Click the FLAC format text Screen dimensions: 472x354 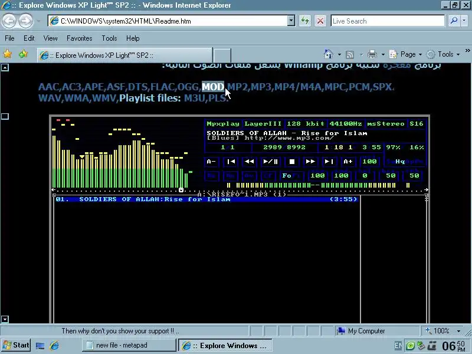coord(163,87)
